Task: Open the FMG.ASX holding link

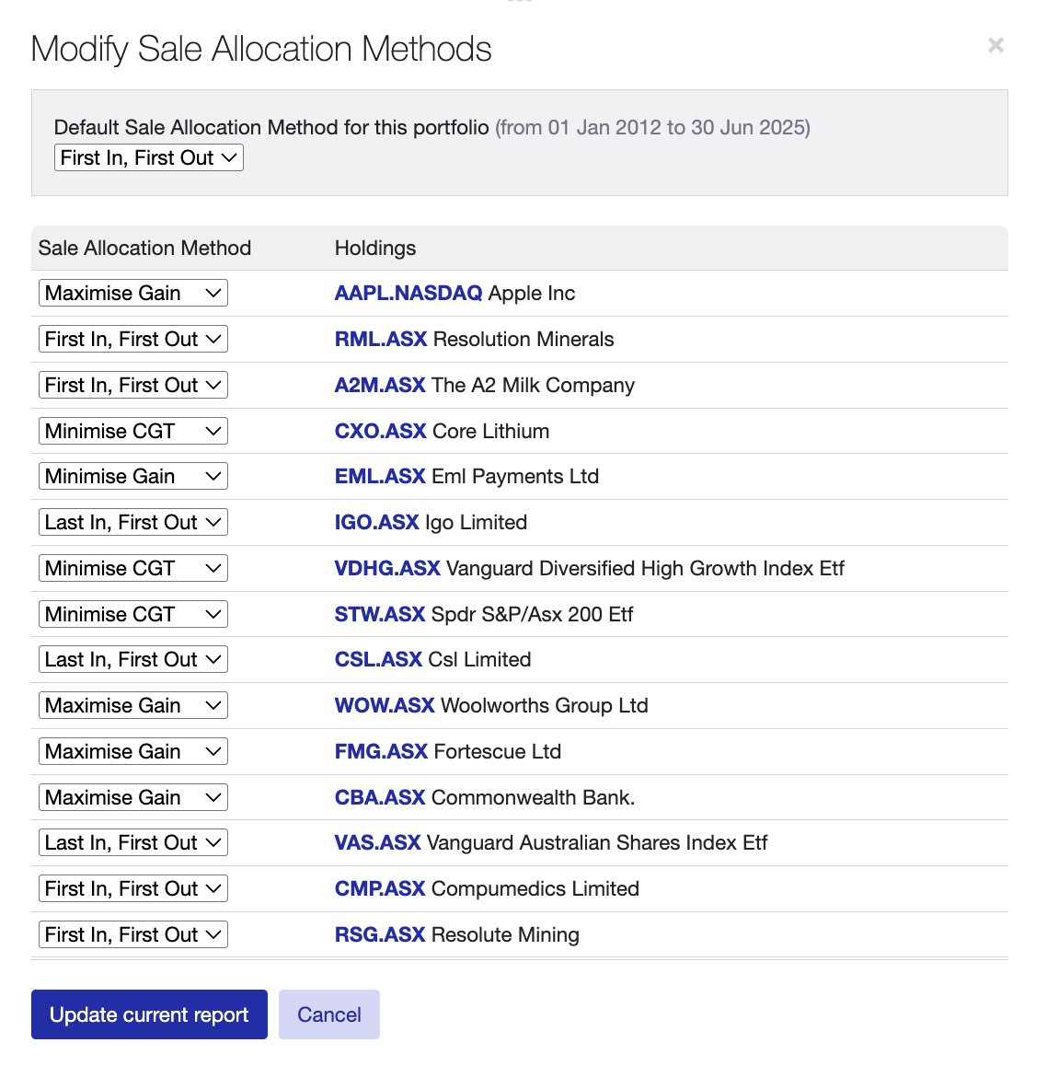Action: click(x=381, y=751)
